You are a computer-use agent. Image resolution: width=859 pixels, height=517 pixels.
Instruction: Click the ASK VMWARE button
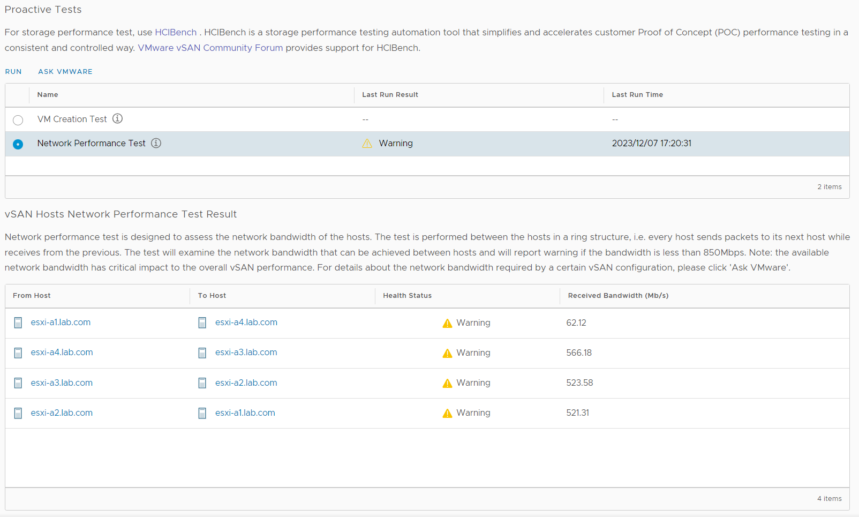tap(65, 72)
